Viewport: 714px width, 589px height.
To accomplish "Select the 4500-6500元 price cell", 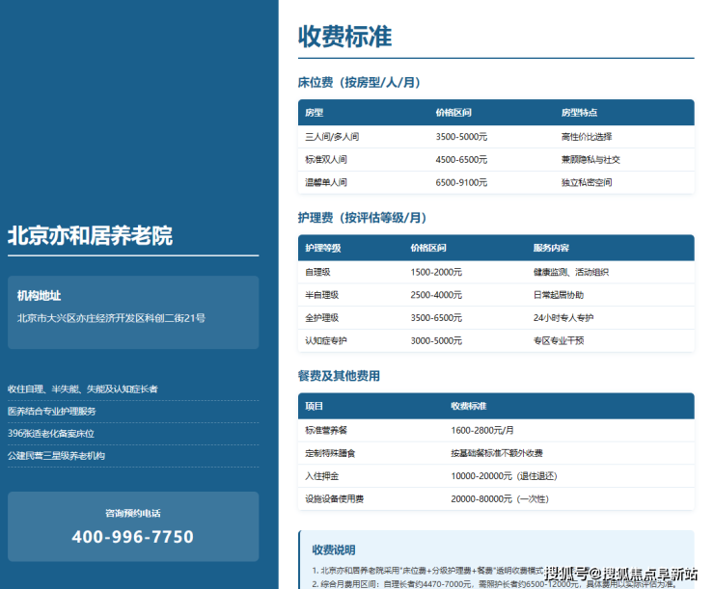I will pos(461,159).
